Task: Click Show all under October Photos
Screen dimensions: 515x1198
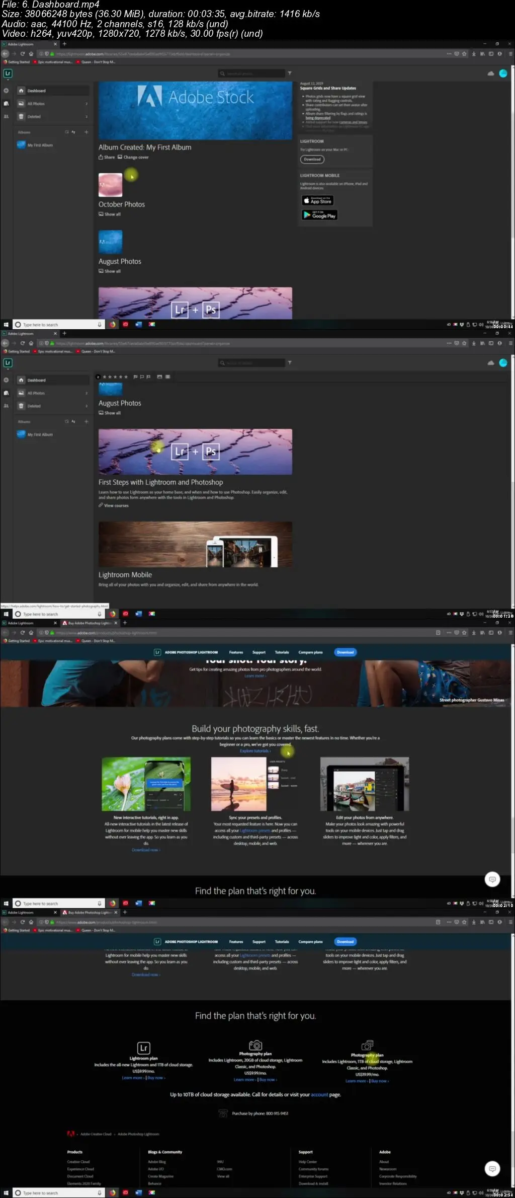Action: pyautogui.click(x=110, y=214)
